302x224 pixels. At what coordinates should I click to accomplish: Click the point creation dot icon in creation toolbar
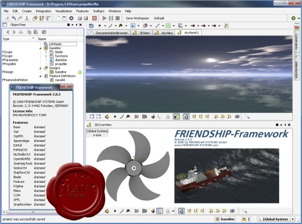pyautogui.click(x=100, y=26)
